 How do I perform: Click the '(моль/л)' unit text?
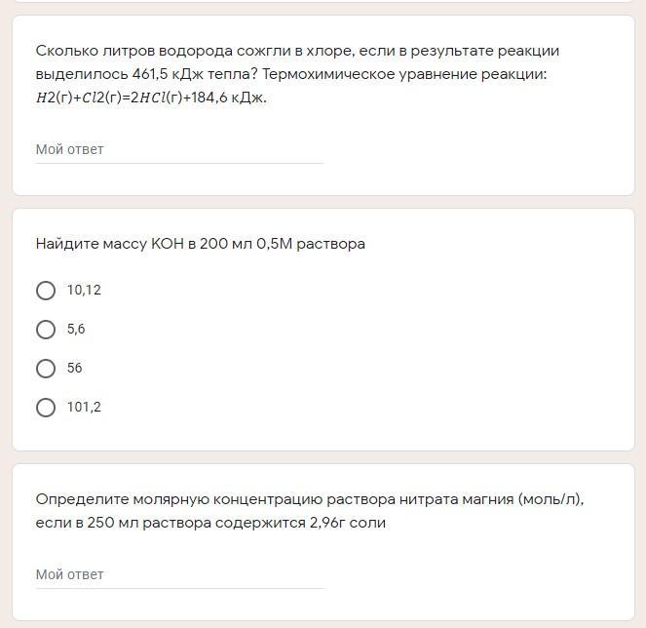[x=550, y=499]
